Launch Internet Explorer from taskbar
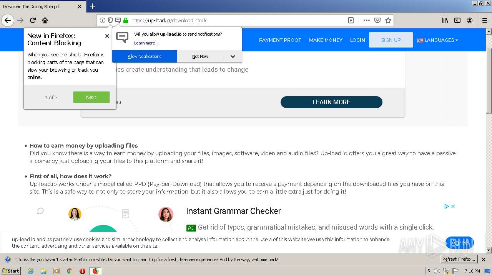 click(31, 271)
